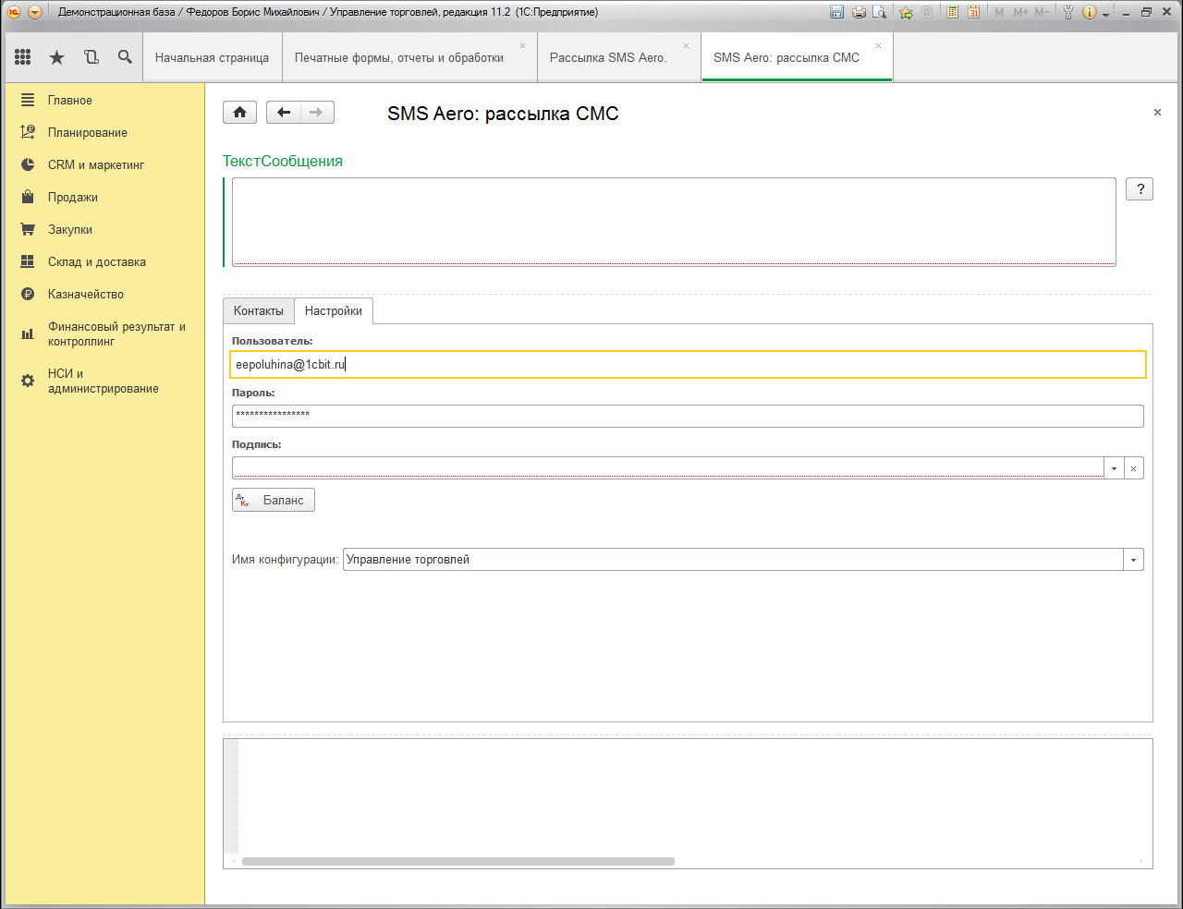
Task: Click the Имя конфигурации field Управление торговлей
Action: pos(734,560)
